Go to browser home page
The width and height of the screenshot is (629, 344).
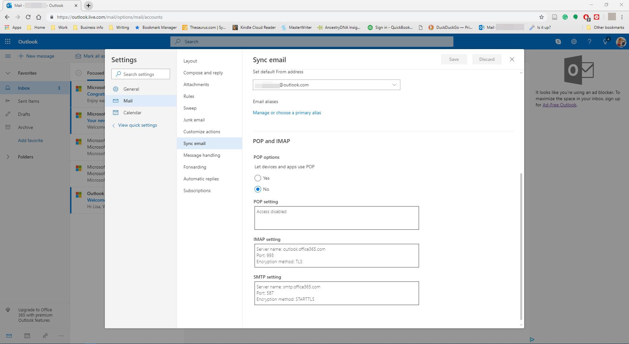point(39,17)
